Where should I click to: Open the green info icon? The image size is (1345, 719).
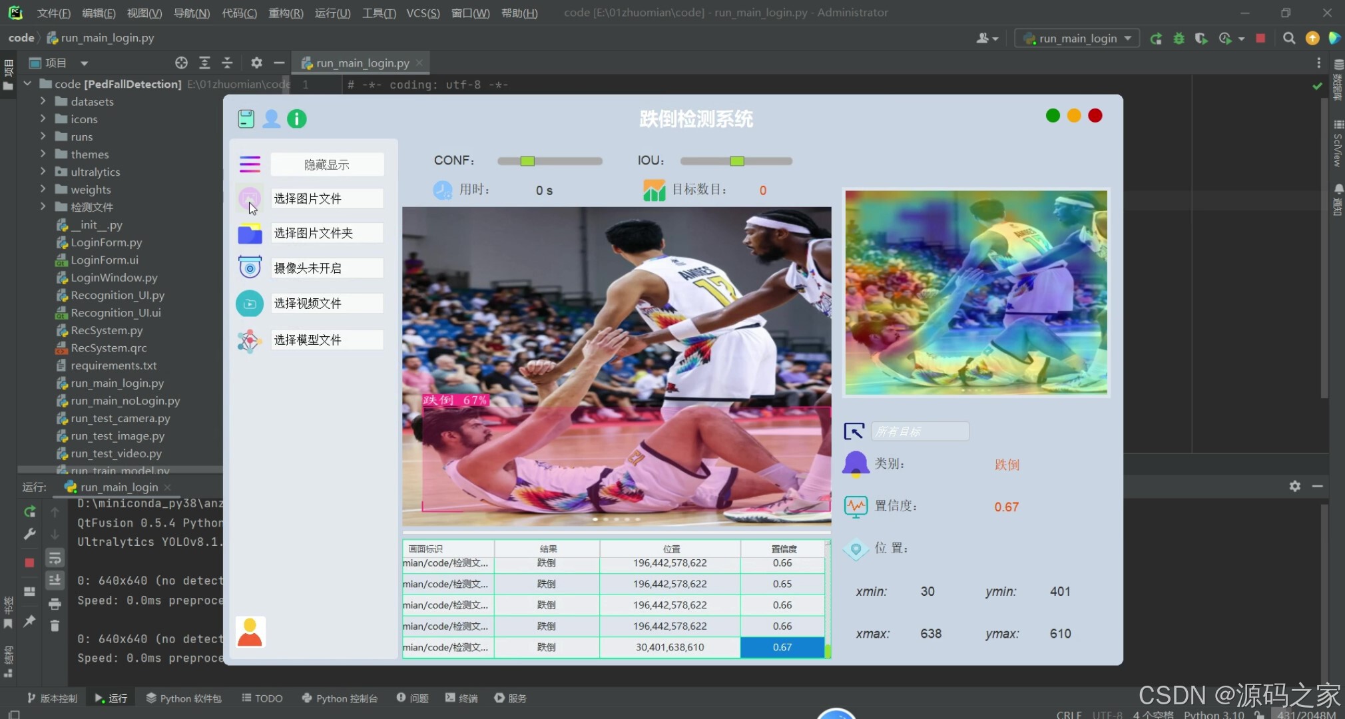click(296, 119)
